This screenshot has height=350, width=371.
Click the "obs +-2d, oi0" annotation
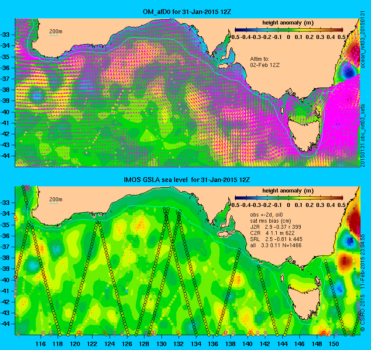coord(266,215)
